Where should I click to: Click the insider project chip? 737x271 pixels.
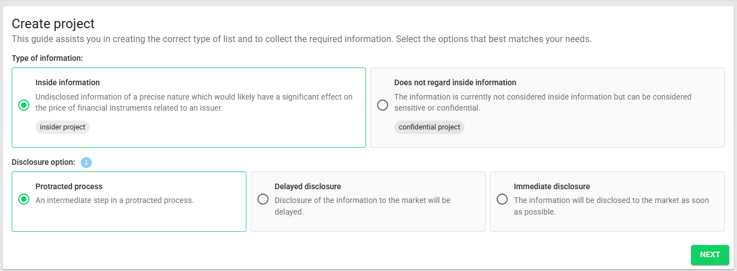[63, 127]
